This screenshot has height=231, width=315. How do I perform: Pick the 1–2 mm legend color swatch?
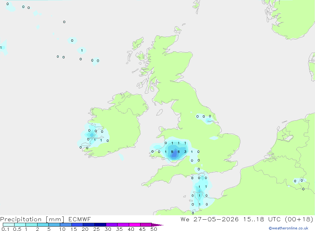pos(31,225)
